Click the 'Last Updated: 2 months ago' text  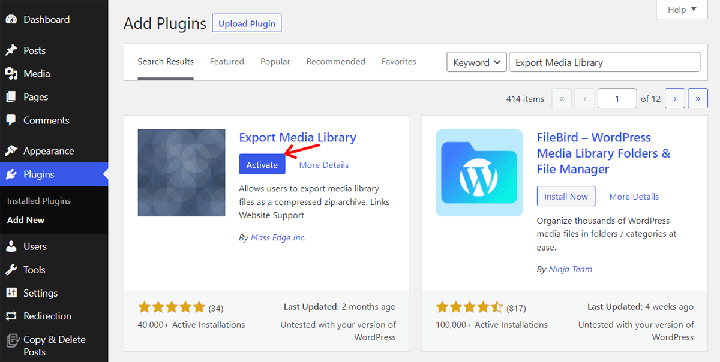[340, 307]
